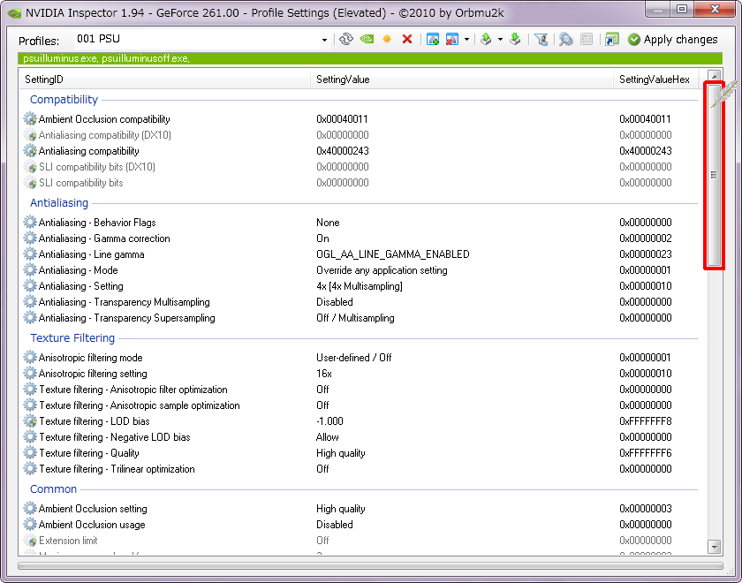Click the scrollbar up arrow
This screenshot has height=583, width=742.
click(x=714, y=75)
